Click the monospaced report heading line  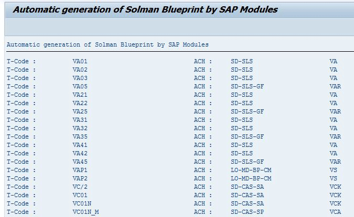point(108,44)
